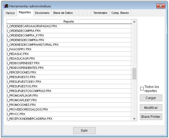
Task: Close the Herramientas administrativas window
Action: coord(161,6)
